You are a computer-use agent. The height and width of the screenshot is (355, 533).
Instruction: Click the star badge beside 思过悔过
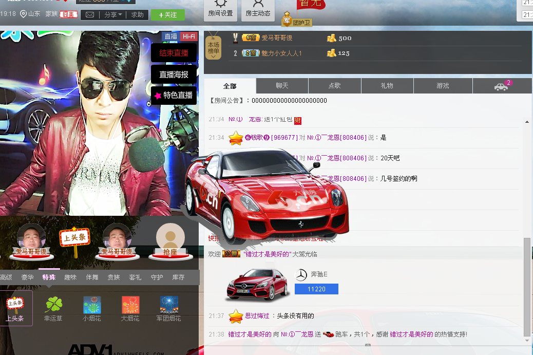236,316
